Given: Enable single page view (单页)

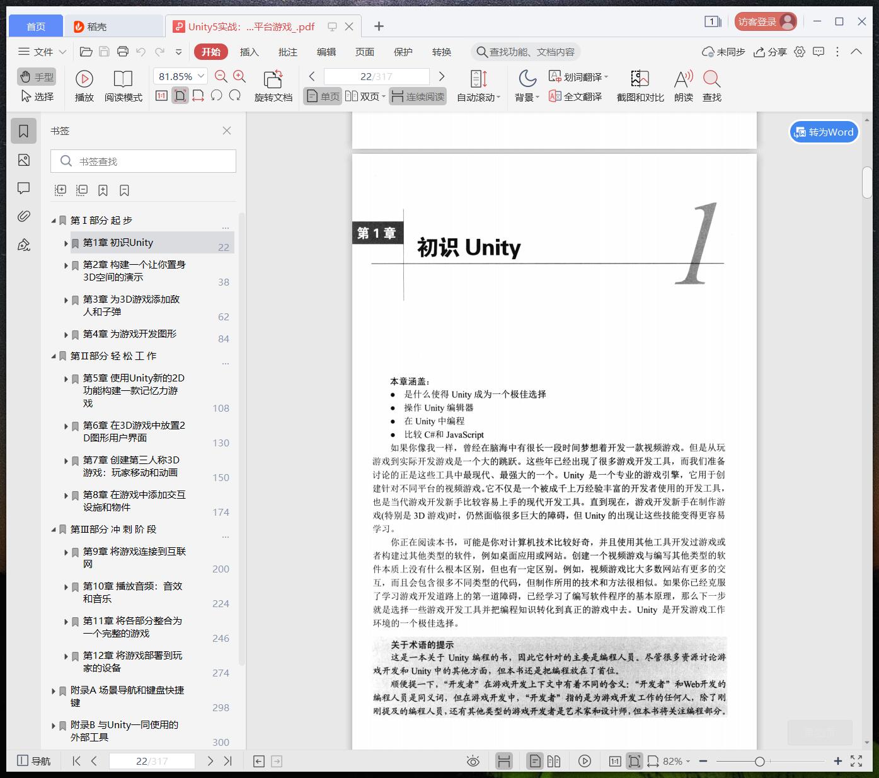Looking at the screenshot, I should coord(323,96).
